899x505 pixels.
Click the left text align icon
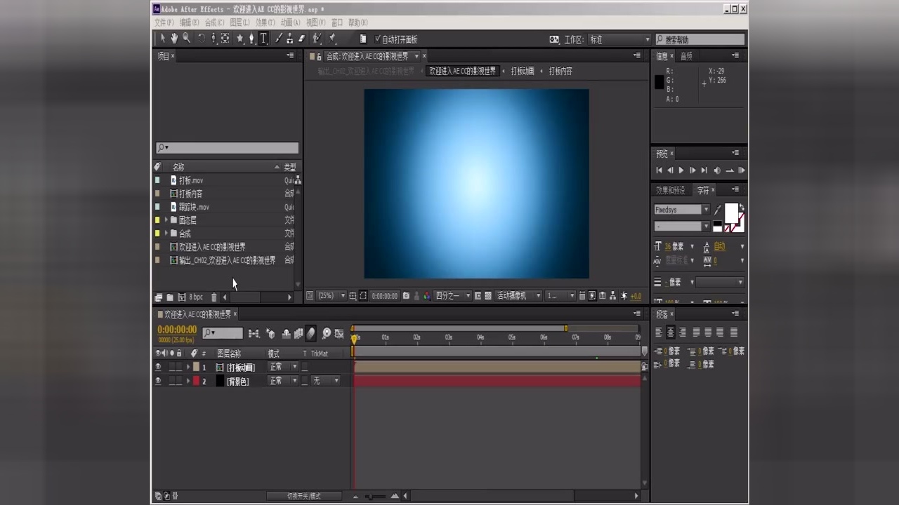(660, 332)
